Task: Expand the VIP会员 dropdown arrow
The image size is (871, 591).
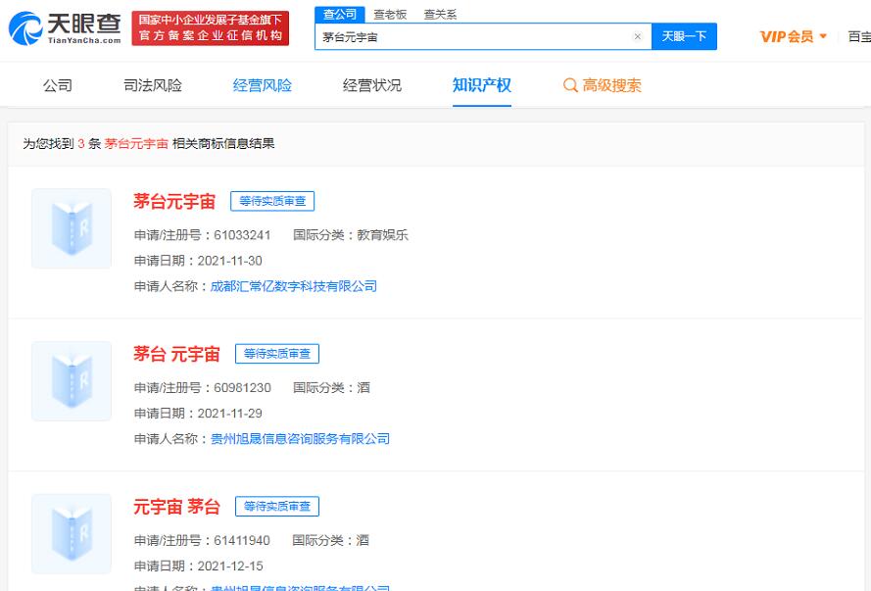Action: point(823,36)
